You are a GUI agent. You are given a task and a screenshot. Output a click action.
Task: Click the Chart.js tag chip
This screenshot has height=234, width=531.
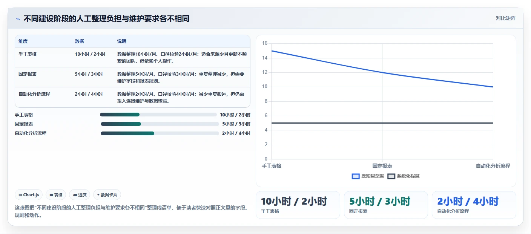pos(29,195)
